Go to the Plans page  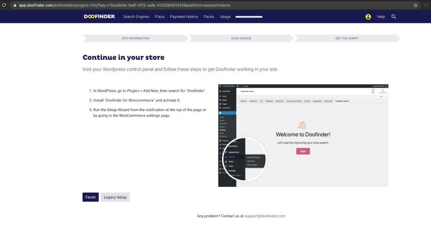click(160, 17)
